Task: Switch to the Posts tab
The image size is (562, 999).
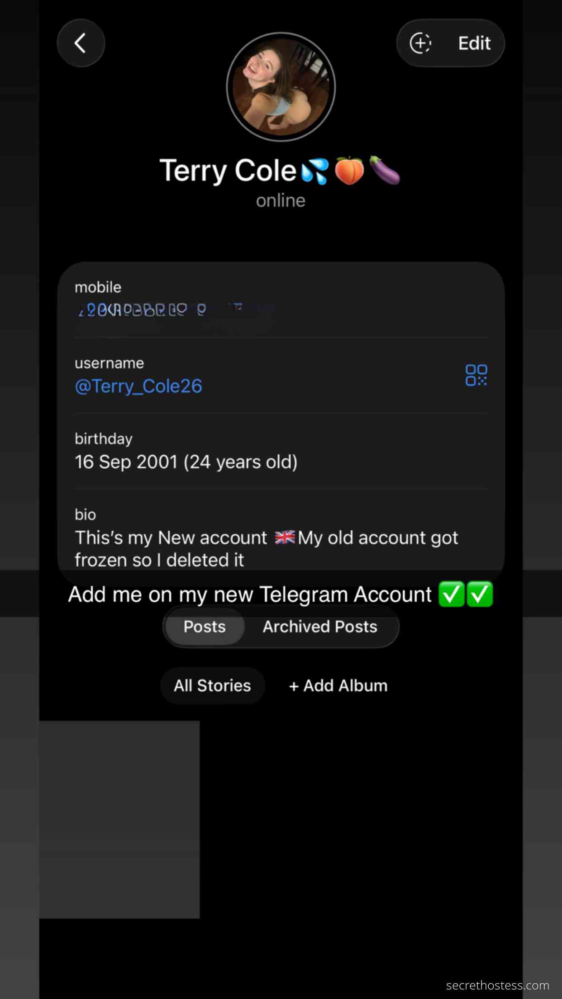Action: (205, 627)
